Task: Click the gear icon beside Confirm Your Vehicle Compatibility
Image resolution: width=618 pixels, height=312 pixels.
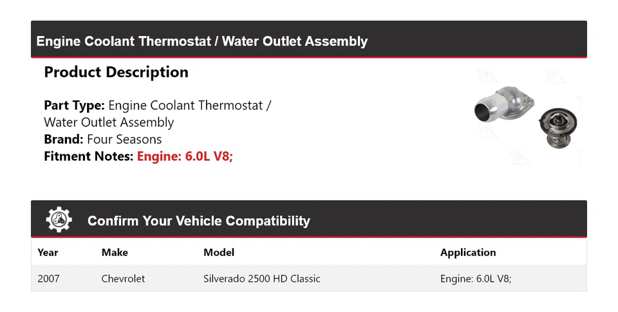Action: (x=59, y=220)
